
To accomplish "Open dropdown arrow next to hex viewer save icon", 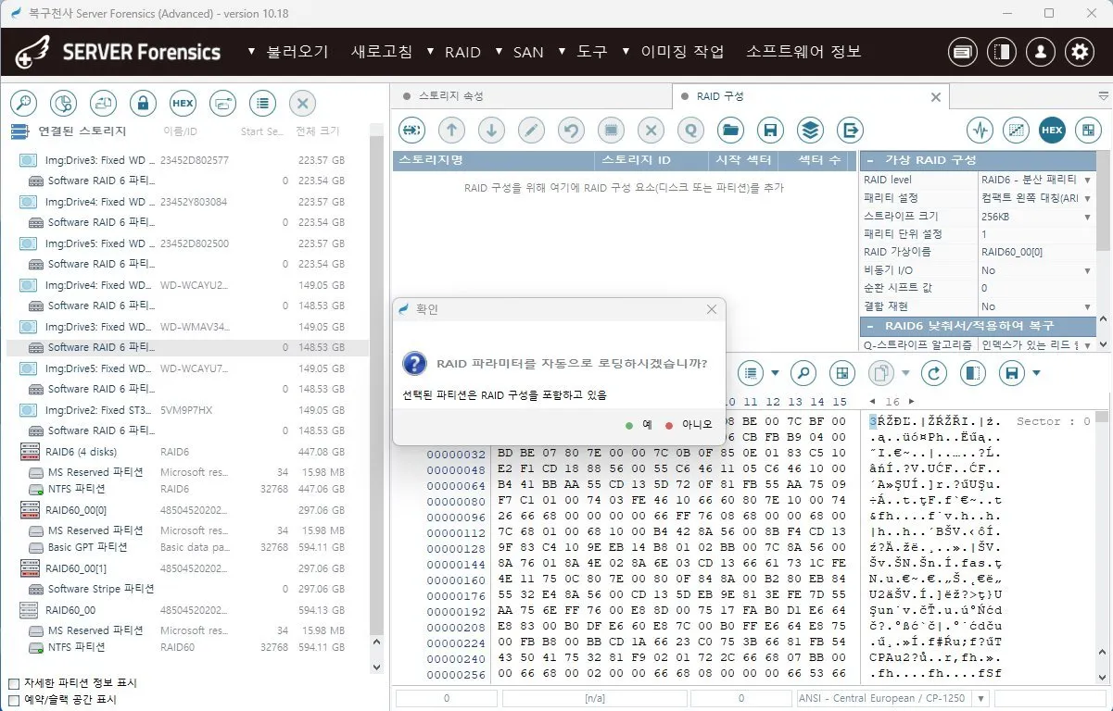I will tap(1036, 373).
